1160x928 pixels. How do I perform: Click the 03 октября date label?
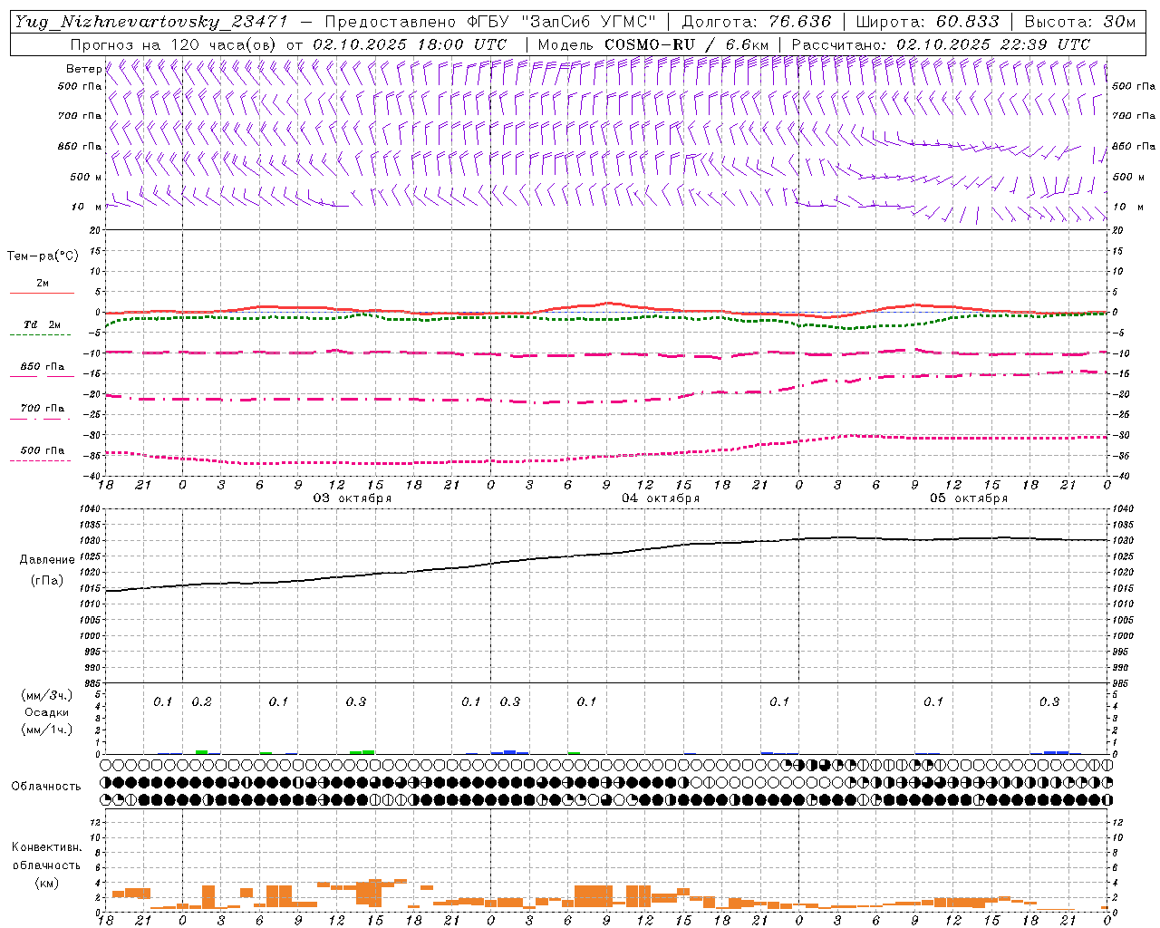(x=353, y=498)
